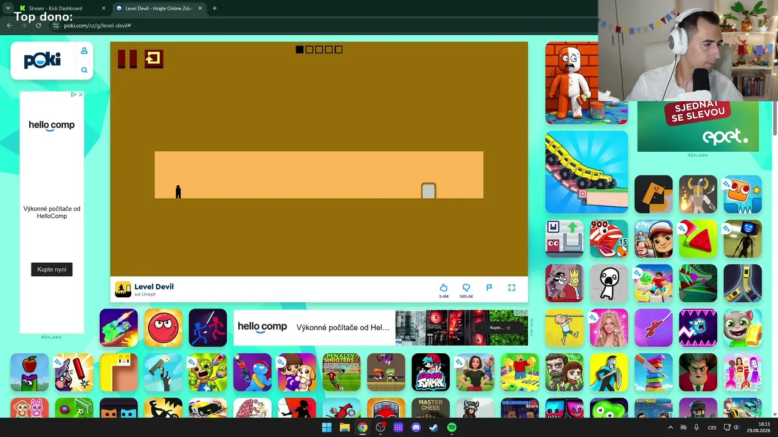The width and height of the screenshot is (778, 437).
Task: Switch to the Level Devil browser tab
Action: 159,8
